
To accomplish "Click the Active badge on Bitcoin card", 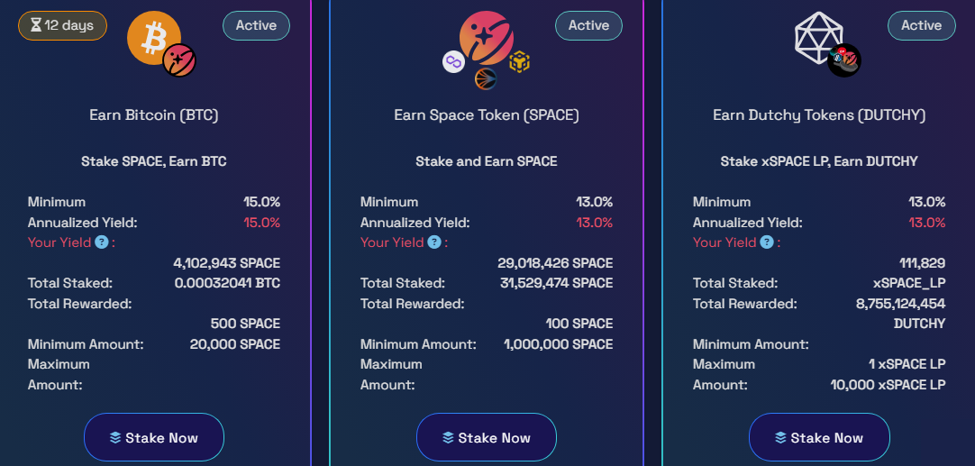I will point(256,25).
